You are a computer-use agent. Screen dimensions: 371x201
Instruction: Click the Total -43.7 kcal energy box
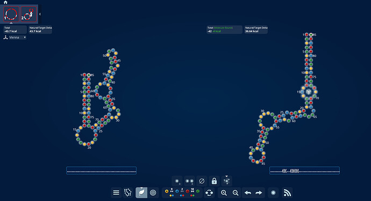[x=15, y=29]
